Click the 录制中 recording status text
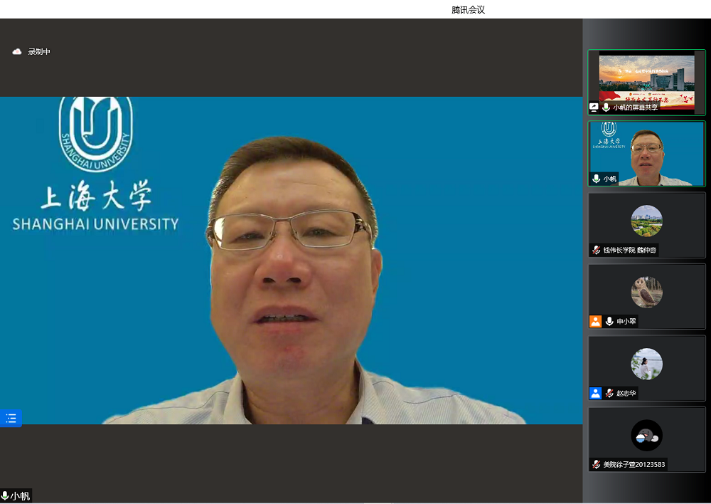Viewport: 711px width, 504px height. coord(39,52)
